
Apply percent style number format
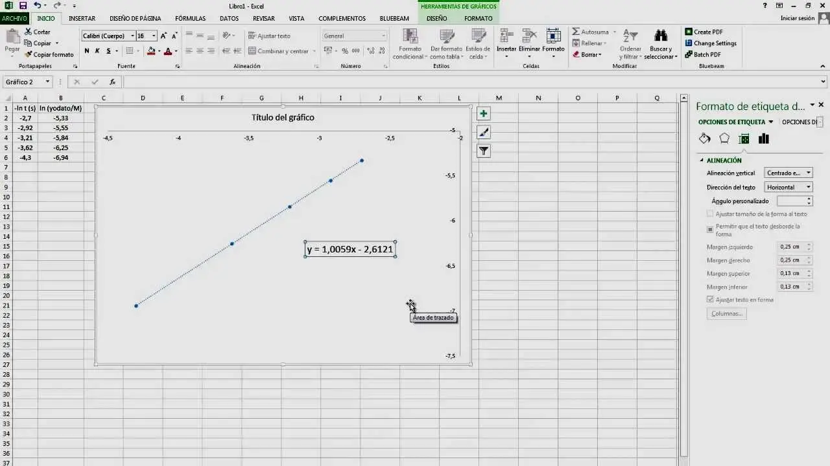pos(345,51)
